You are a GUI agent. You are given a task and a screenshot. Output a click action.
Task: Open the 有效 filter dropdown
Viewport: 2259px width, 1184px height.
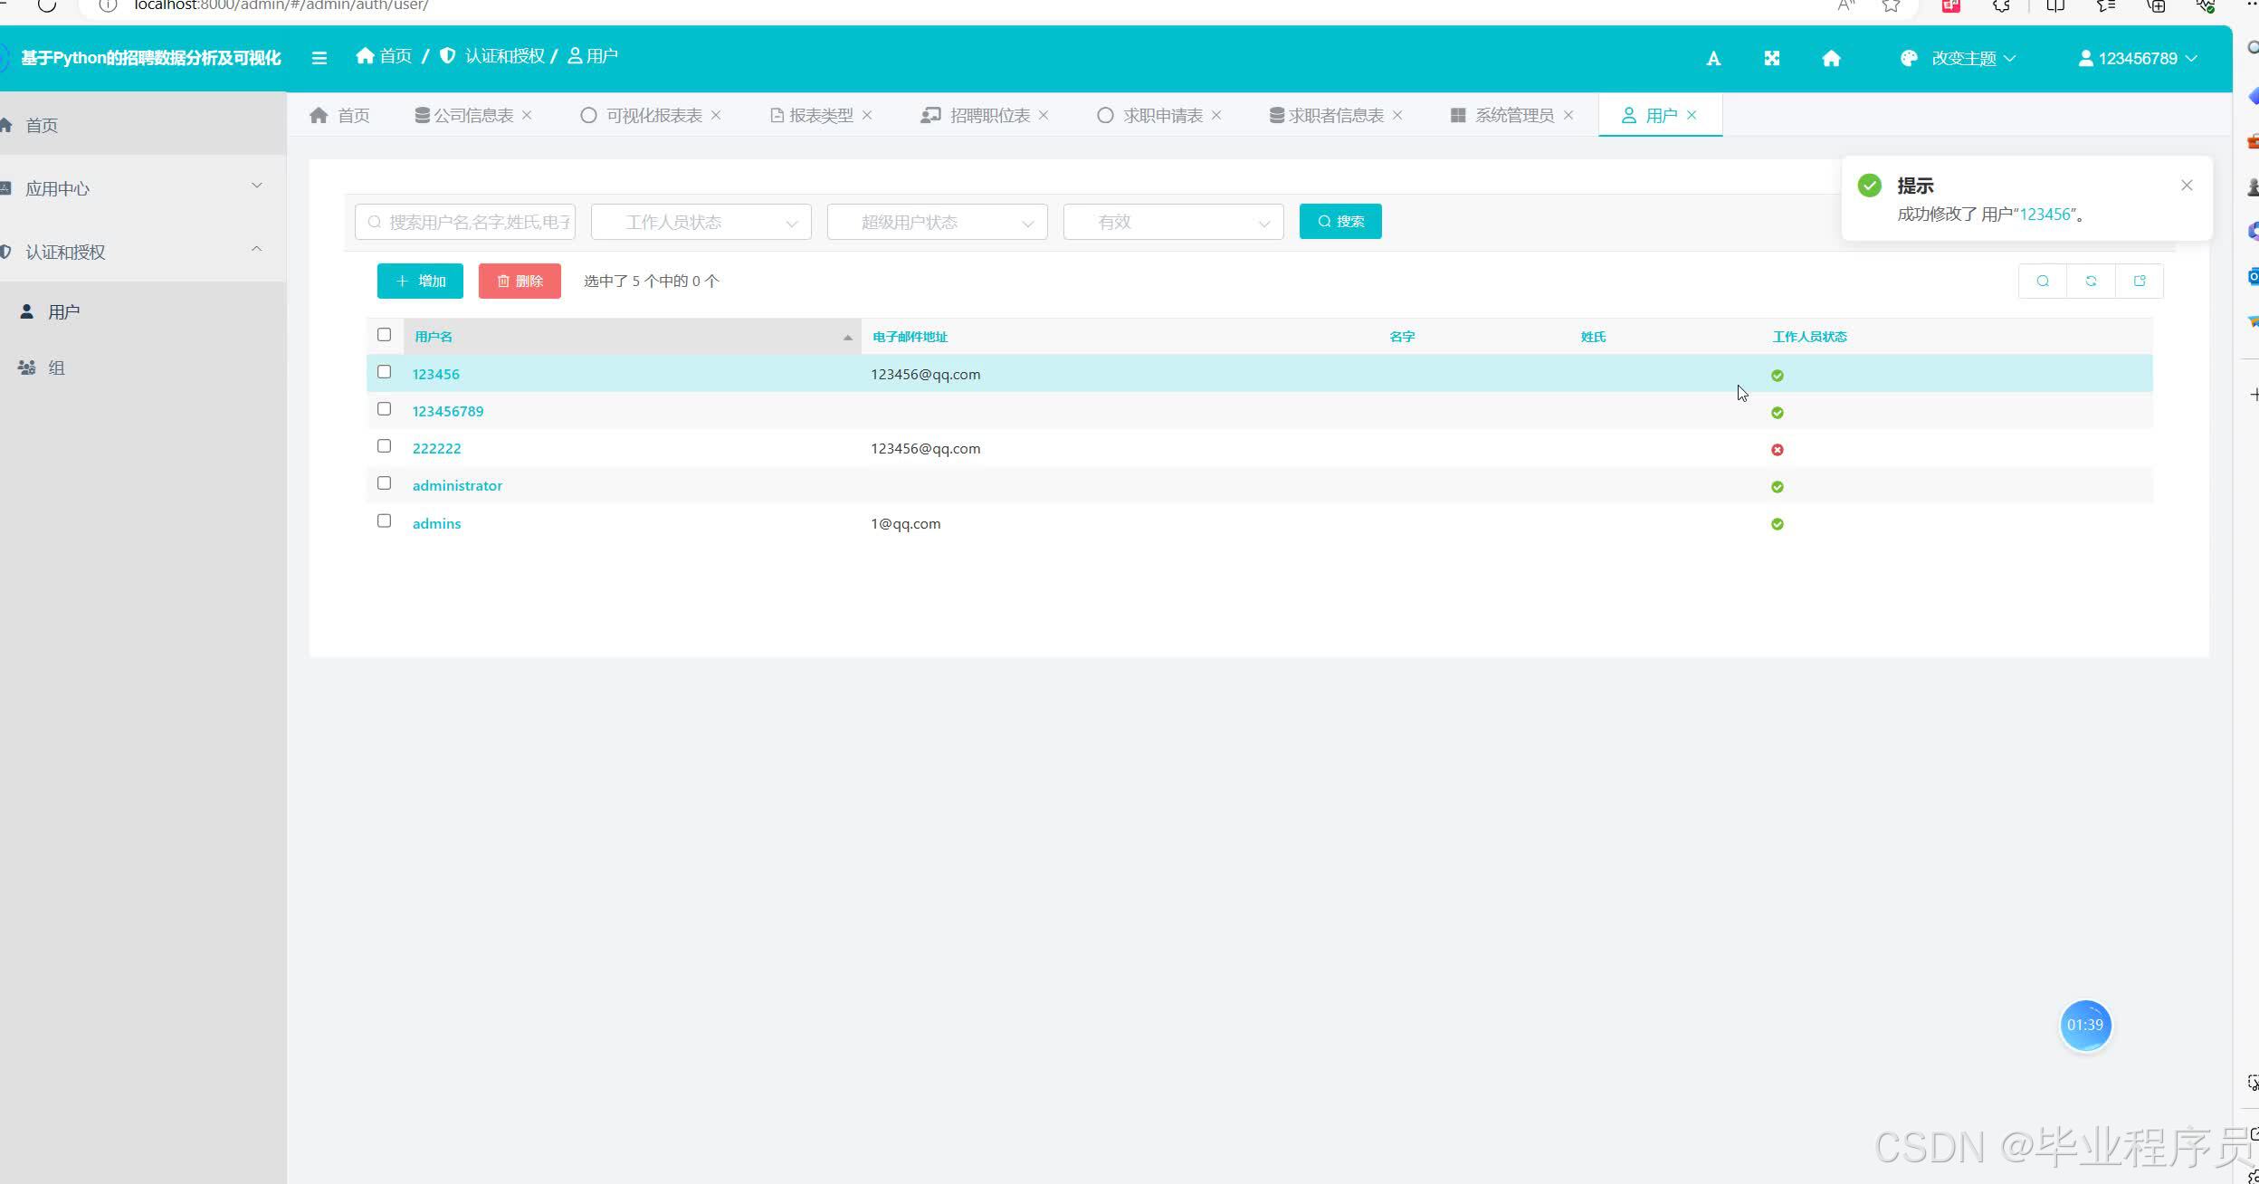click(x=1174, y=222)
